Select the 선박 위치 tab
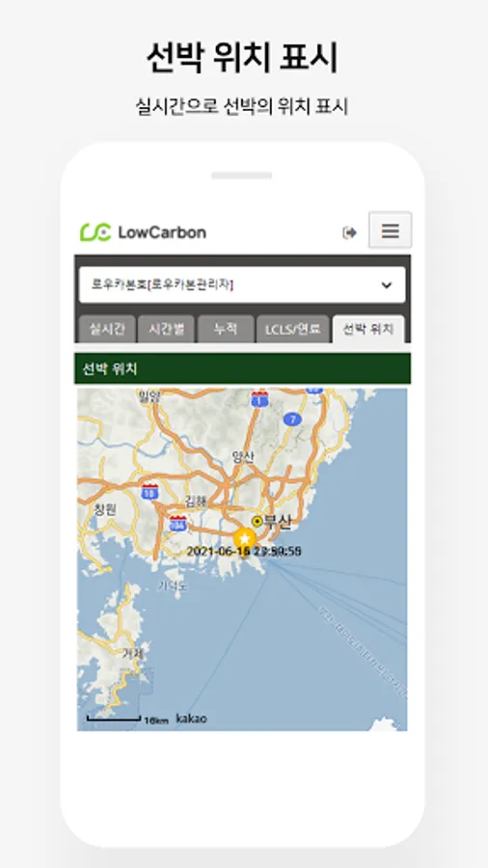This screenshot has height=868, width=488. click(368, 330)
